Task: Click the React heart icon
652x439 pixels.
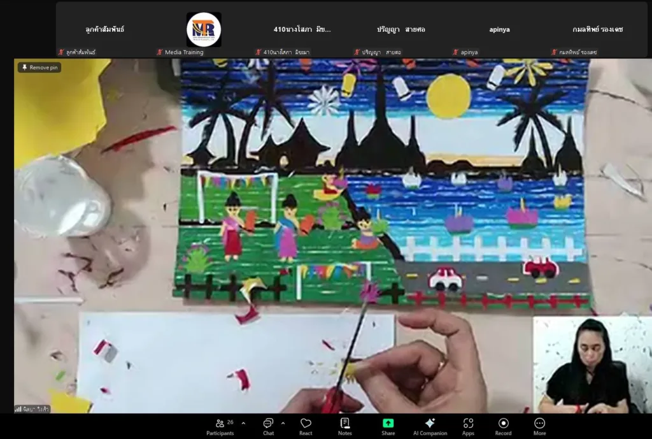Action: click(x=306, y=426)
